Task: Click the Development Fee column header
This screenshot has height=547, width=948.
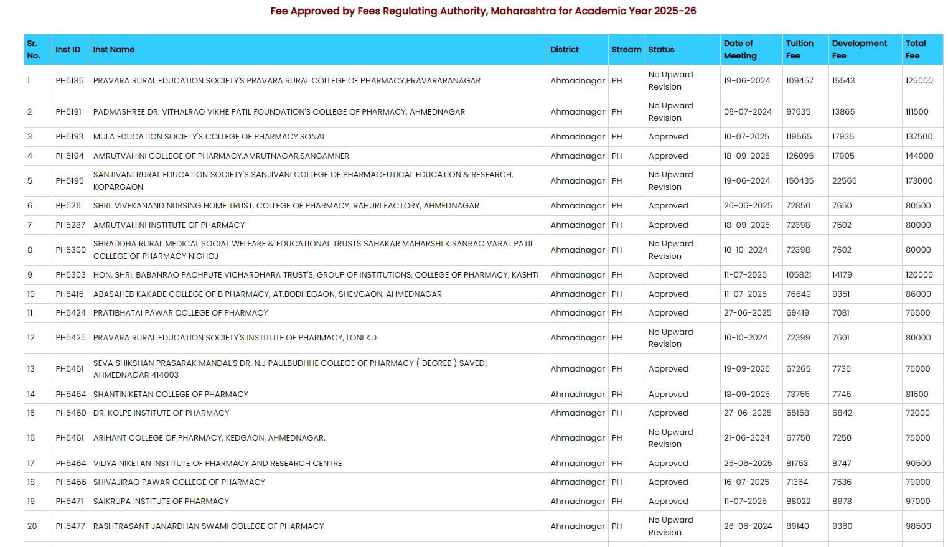Action: tap(859, 50)
